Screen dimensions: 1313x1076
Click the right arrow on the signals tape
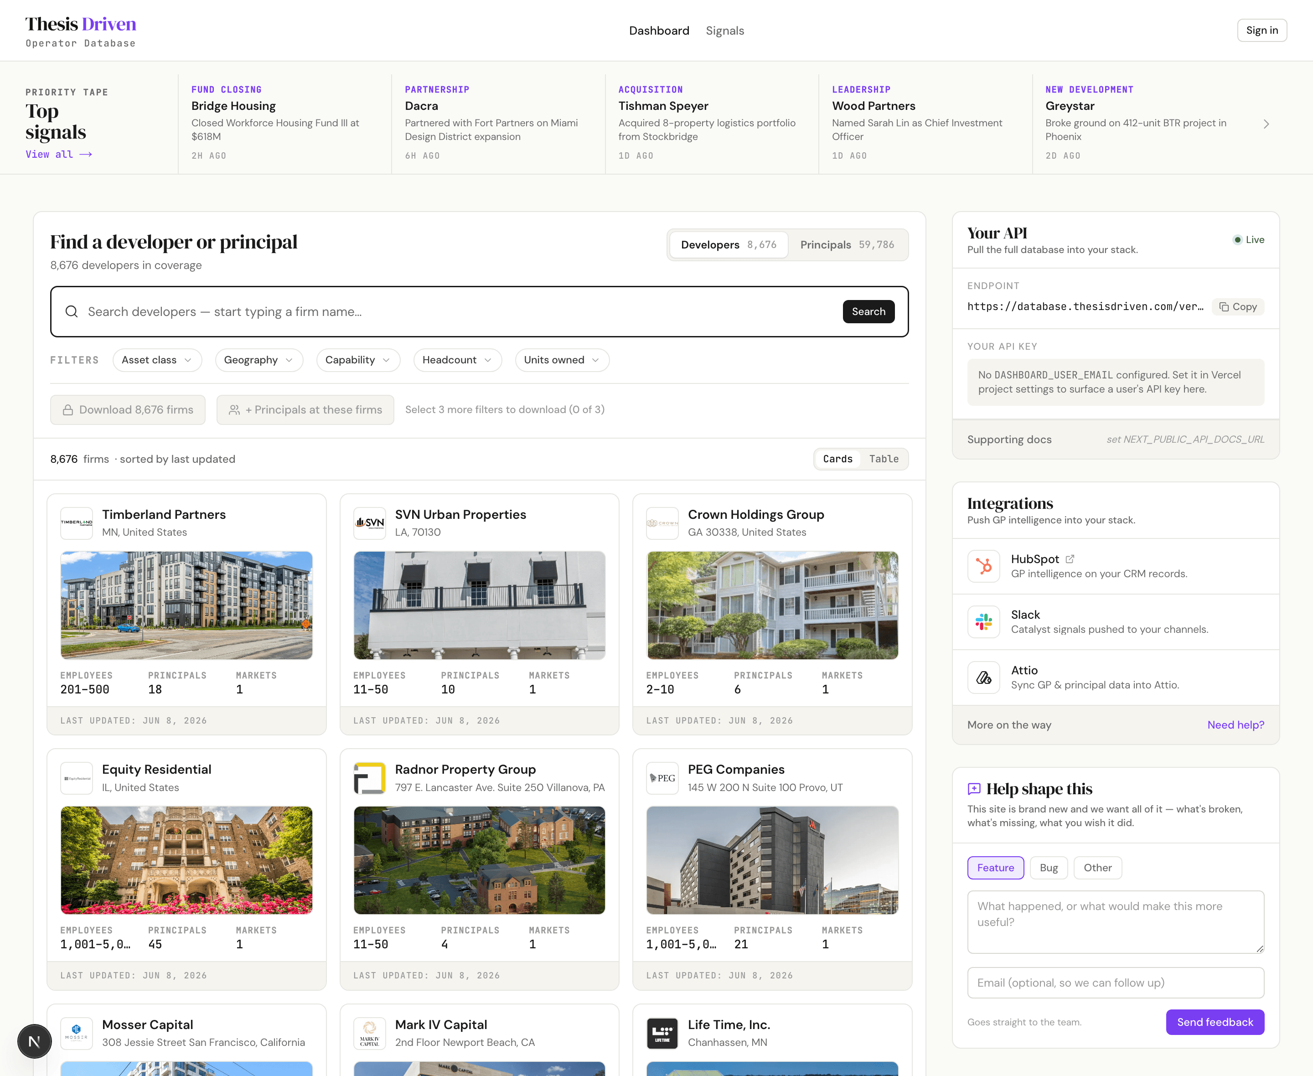click(x=1266, y=124)
